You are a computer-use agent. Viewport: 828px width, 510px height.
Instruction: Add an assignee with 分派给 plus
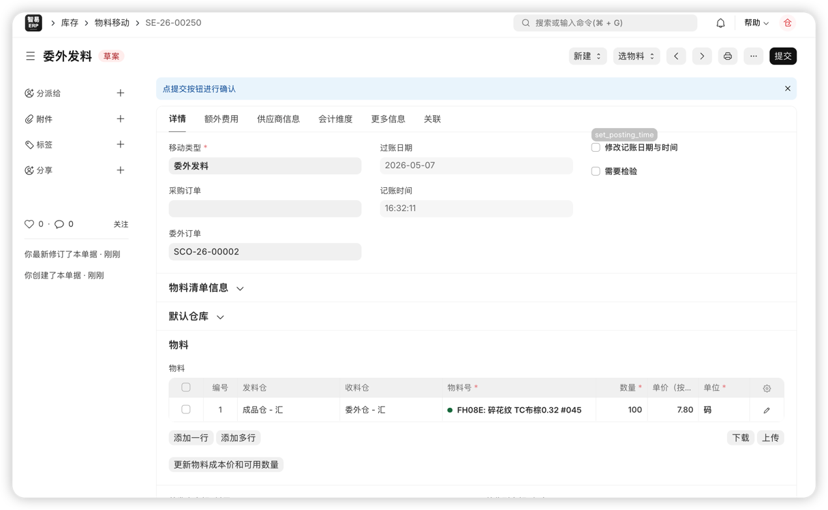point(121,93)
